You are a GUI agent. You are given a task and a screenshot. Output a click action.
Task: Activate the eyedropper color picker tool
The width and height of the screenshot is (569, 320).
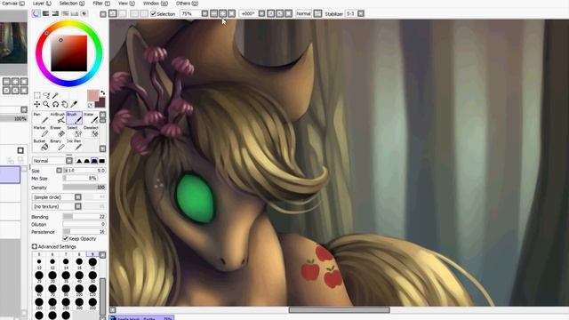pos(74,105)
